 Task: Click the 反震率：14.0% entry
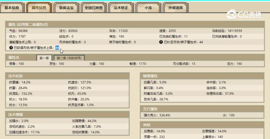coord(155,131)
